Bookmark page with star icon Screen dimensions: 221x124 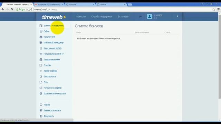(214, 9)
